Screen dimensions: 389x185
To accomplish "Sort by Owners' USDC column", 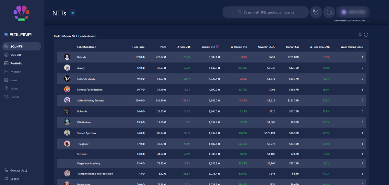I will [x=266, y=47].
